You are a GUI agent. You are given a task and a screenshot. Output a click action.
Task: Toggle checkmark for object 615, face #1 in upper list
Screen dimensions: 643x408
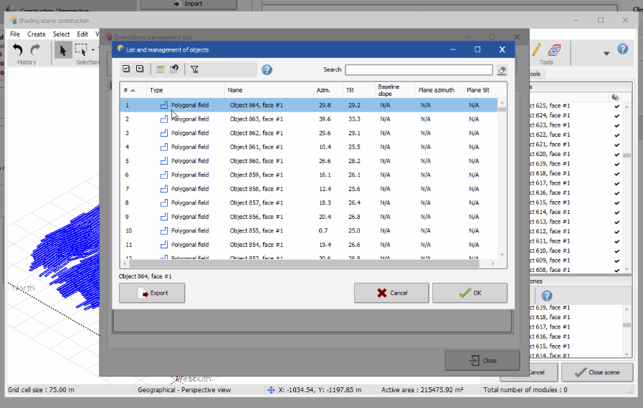point(616,203)
